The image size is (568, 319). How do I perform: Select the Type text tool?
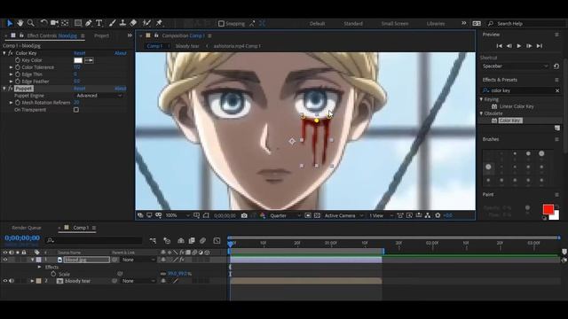coord(99,23)
